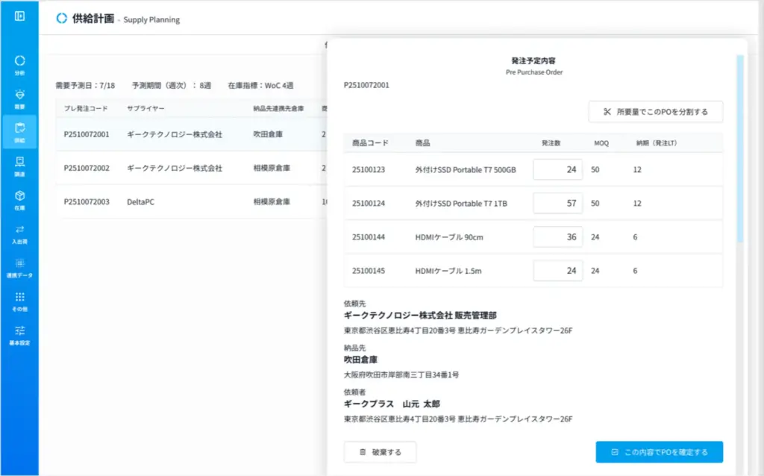Confirm the PO with この内容でPOを確定する
764x476 pixels.
660,452
